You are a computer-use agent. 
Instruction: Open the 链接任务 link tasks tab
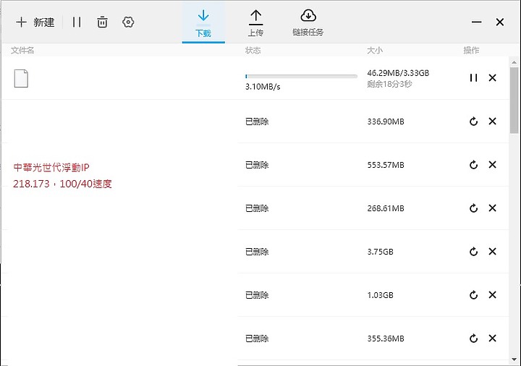click(308, 23)
